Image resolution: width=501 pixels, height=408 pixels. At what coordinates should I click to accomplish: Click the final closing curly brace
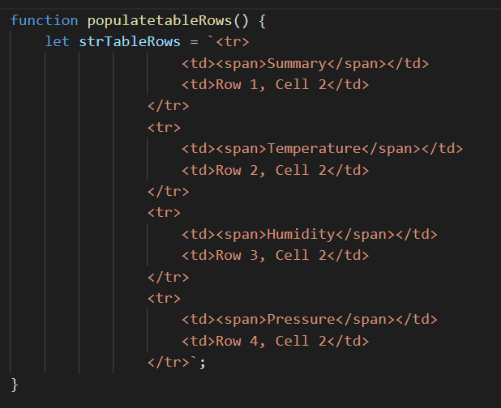(15, 384)
